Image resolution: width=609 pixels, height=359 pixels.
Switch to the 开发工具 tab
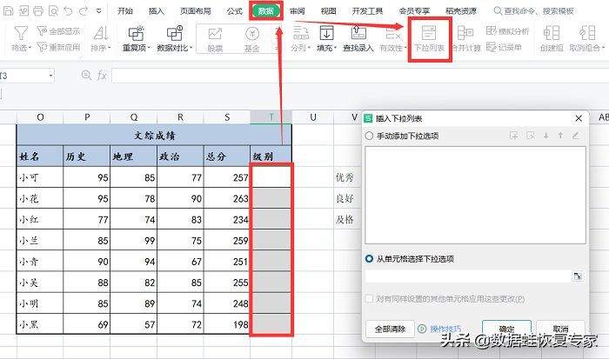coord(367,11)
